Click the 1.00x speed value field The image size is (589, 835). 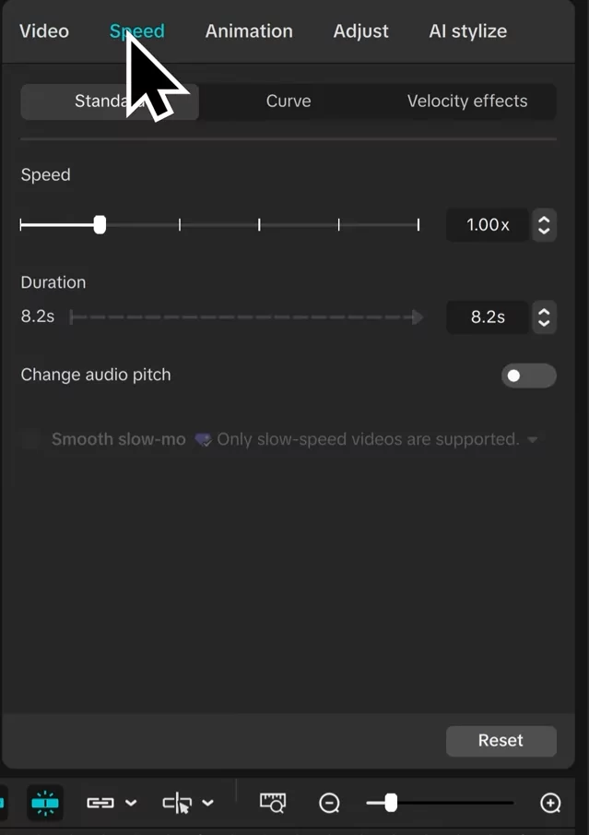tap(488, 225)
